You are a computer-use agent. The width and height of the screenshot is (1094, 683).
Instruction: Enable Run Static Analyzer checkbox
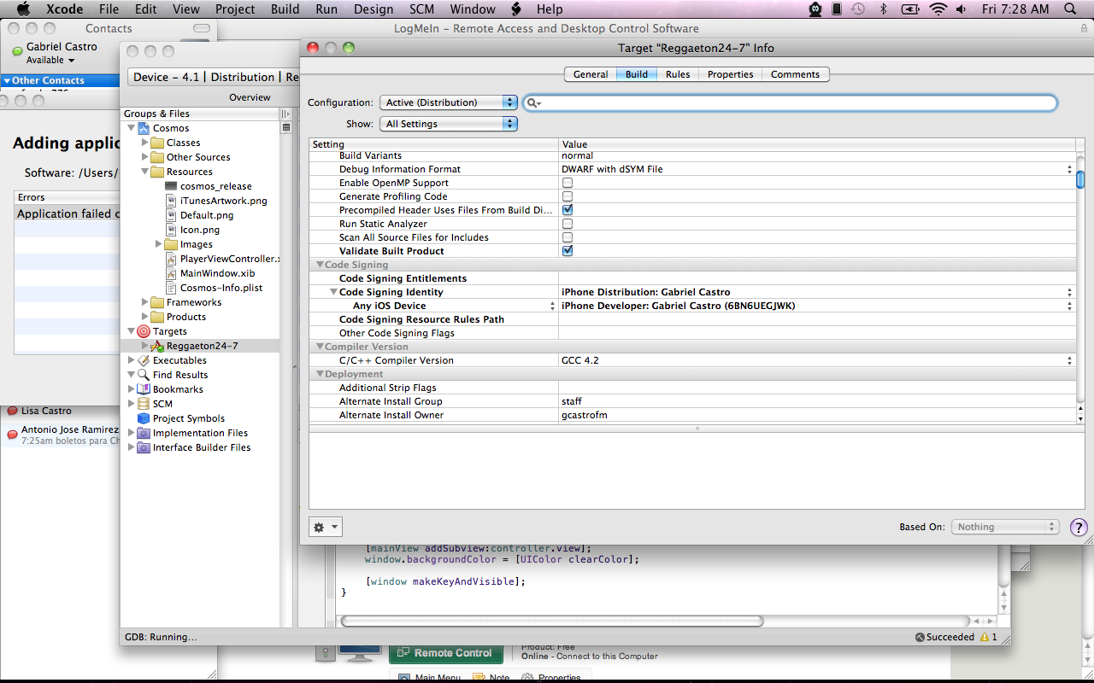click(568, 224)
